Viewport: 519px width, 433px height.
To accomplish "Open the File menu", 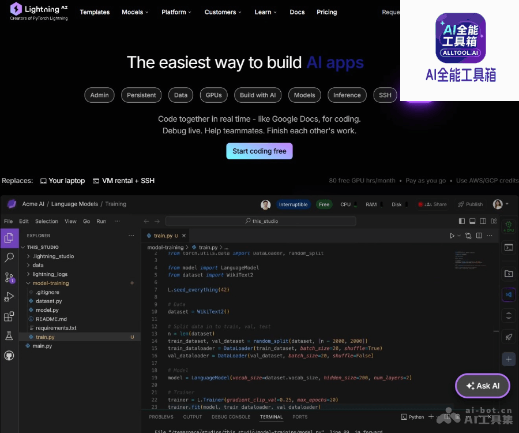I will click(8, 221).
